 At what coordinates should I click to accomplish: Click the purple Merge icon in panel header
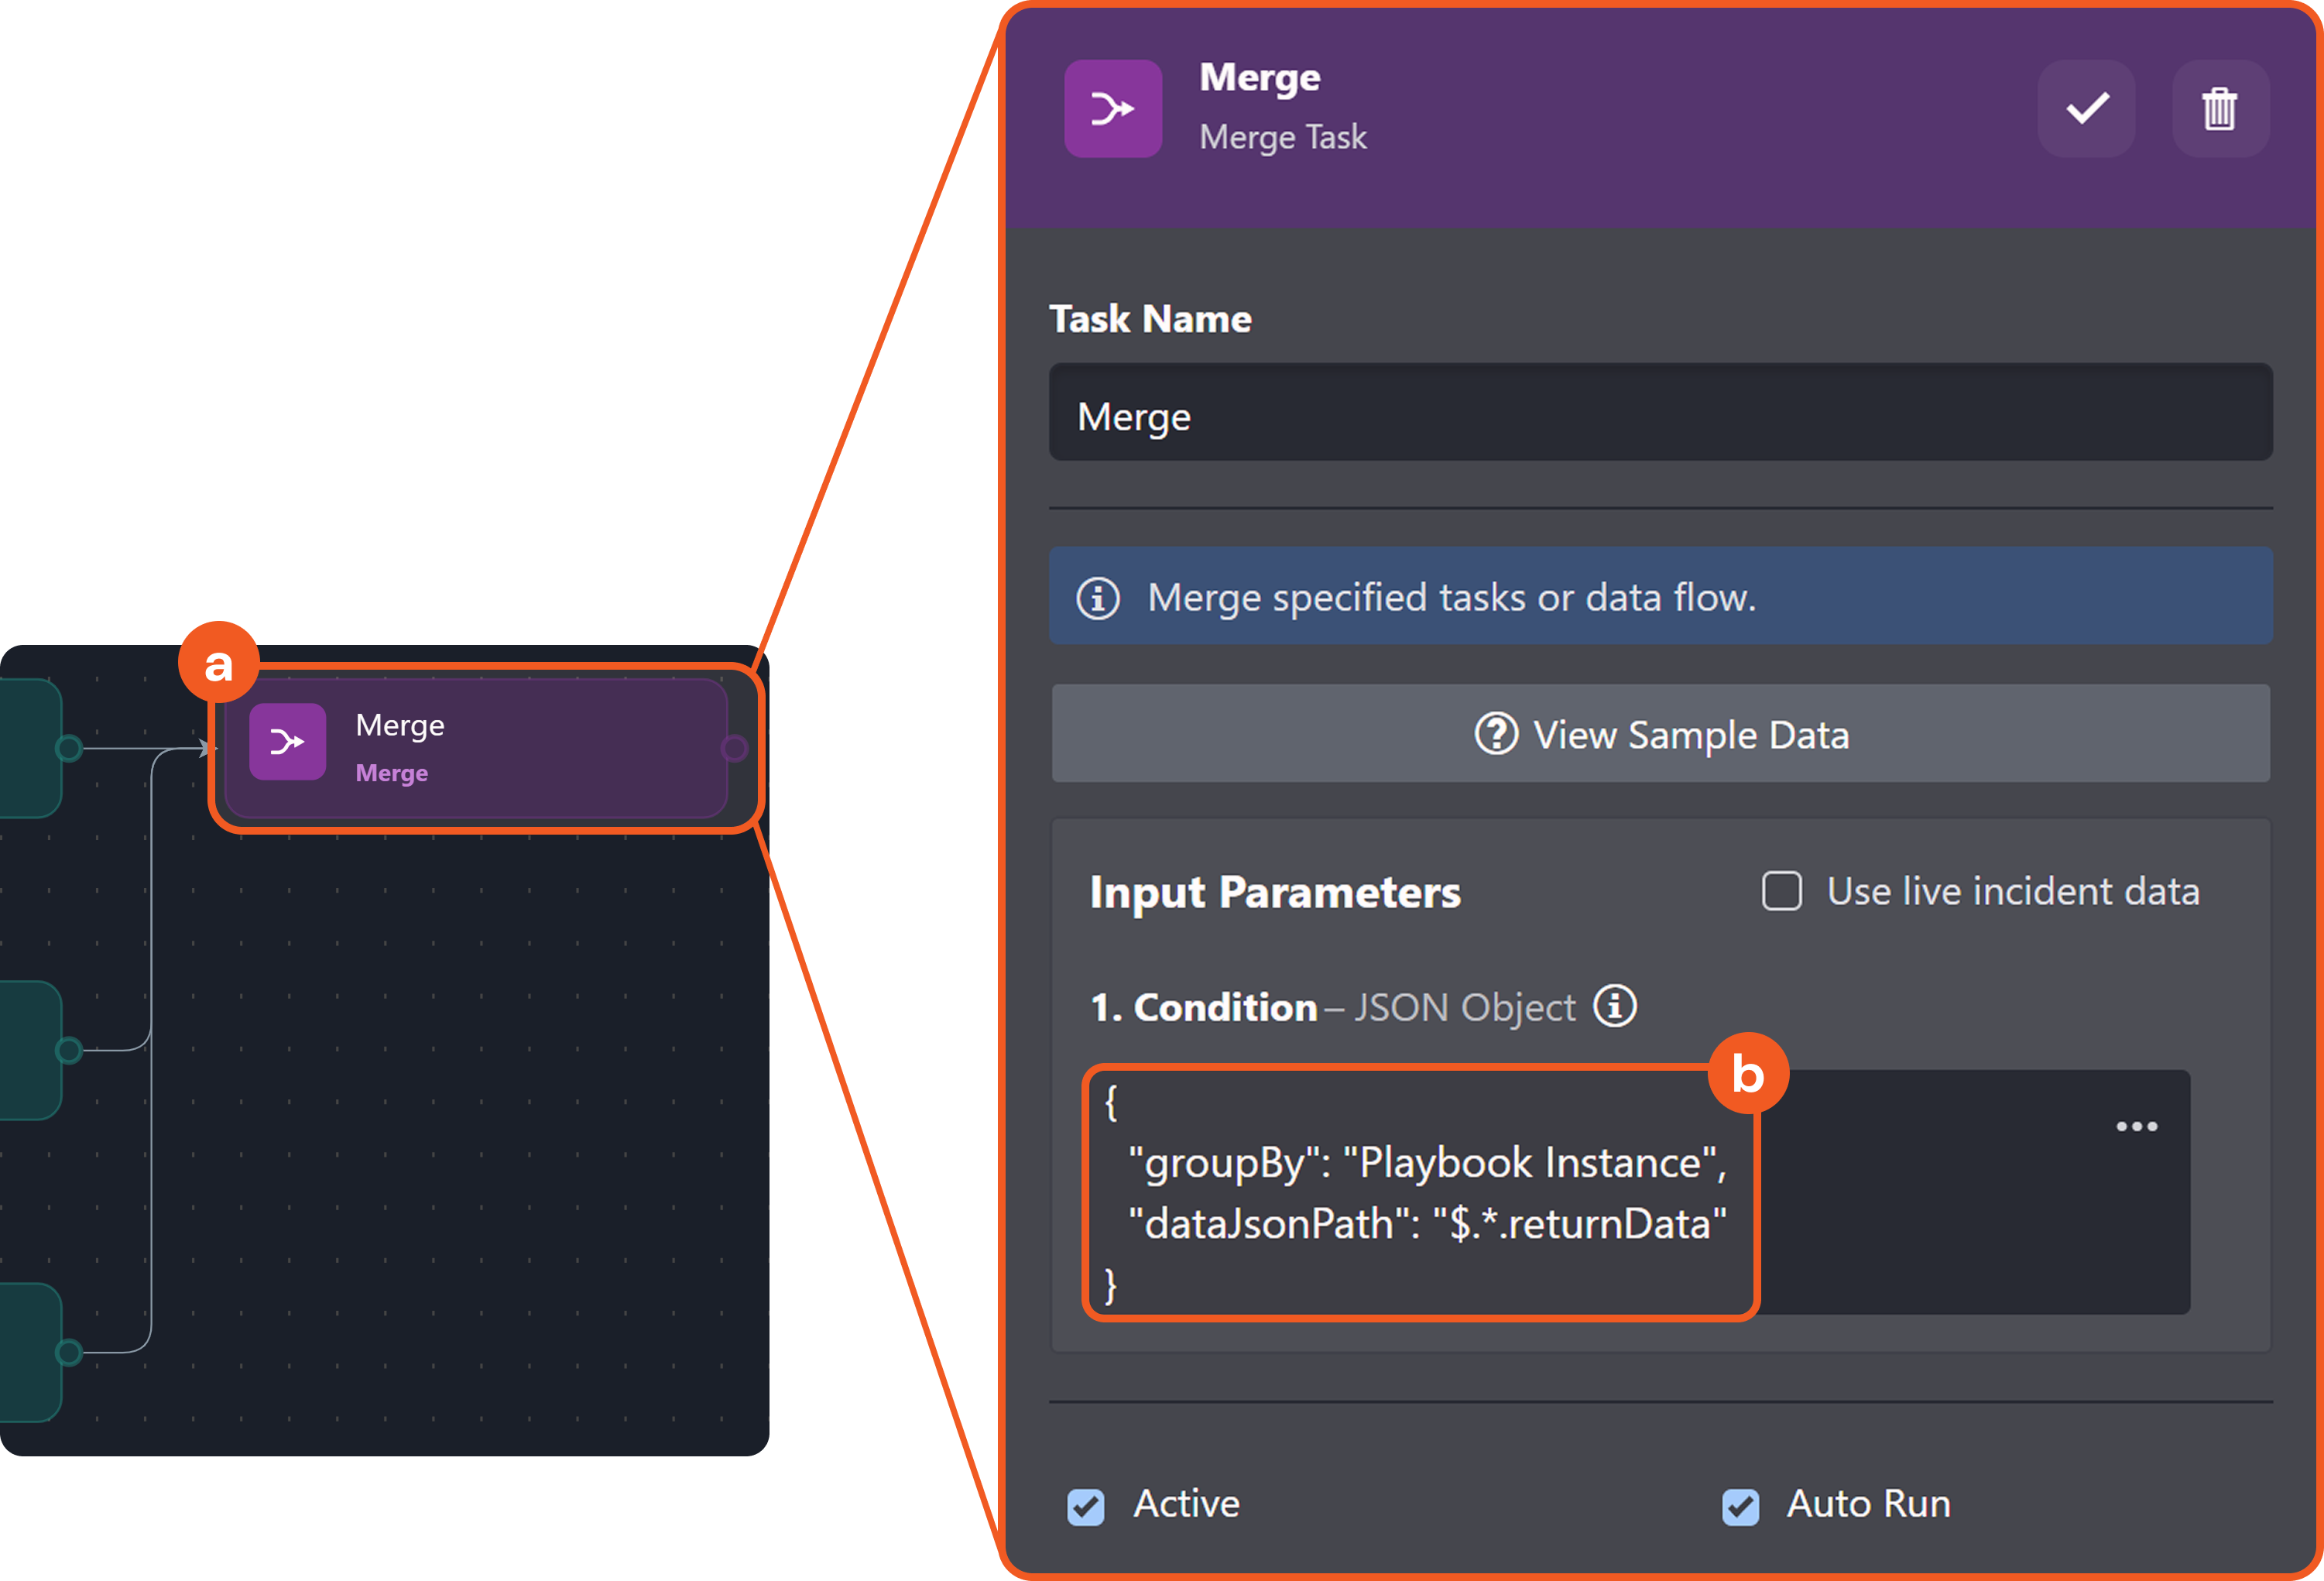coord(1112,108)
